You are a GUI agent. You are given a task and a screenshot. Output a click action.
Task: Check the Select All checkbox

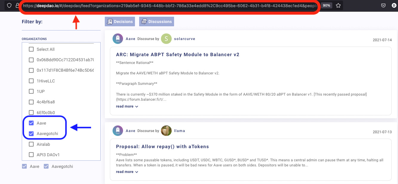31,49
